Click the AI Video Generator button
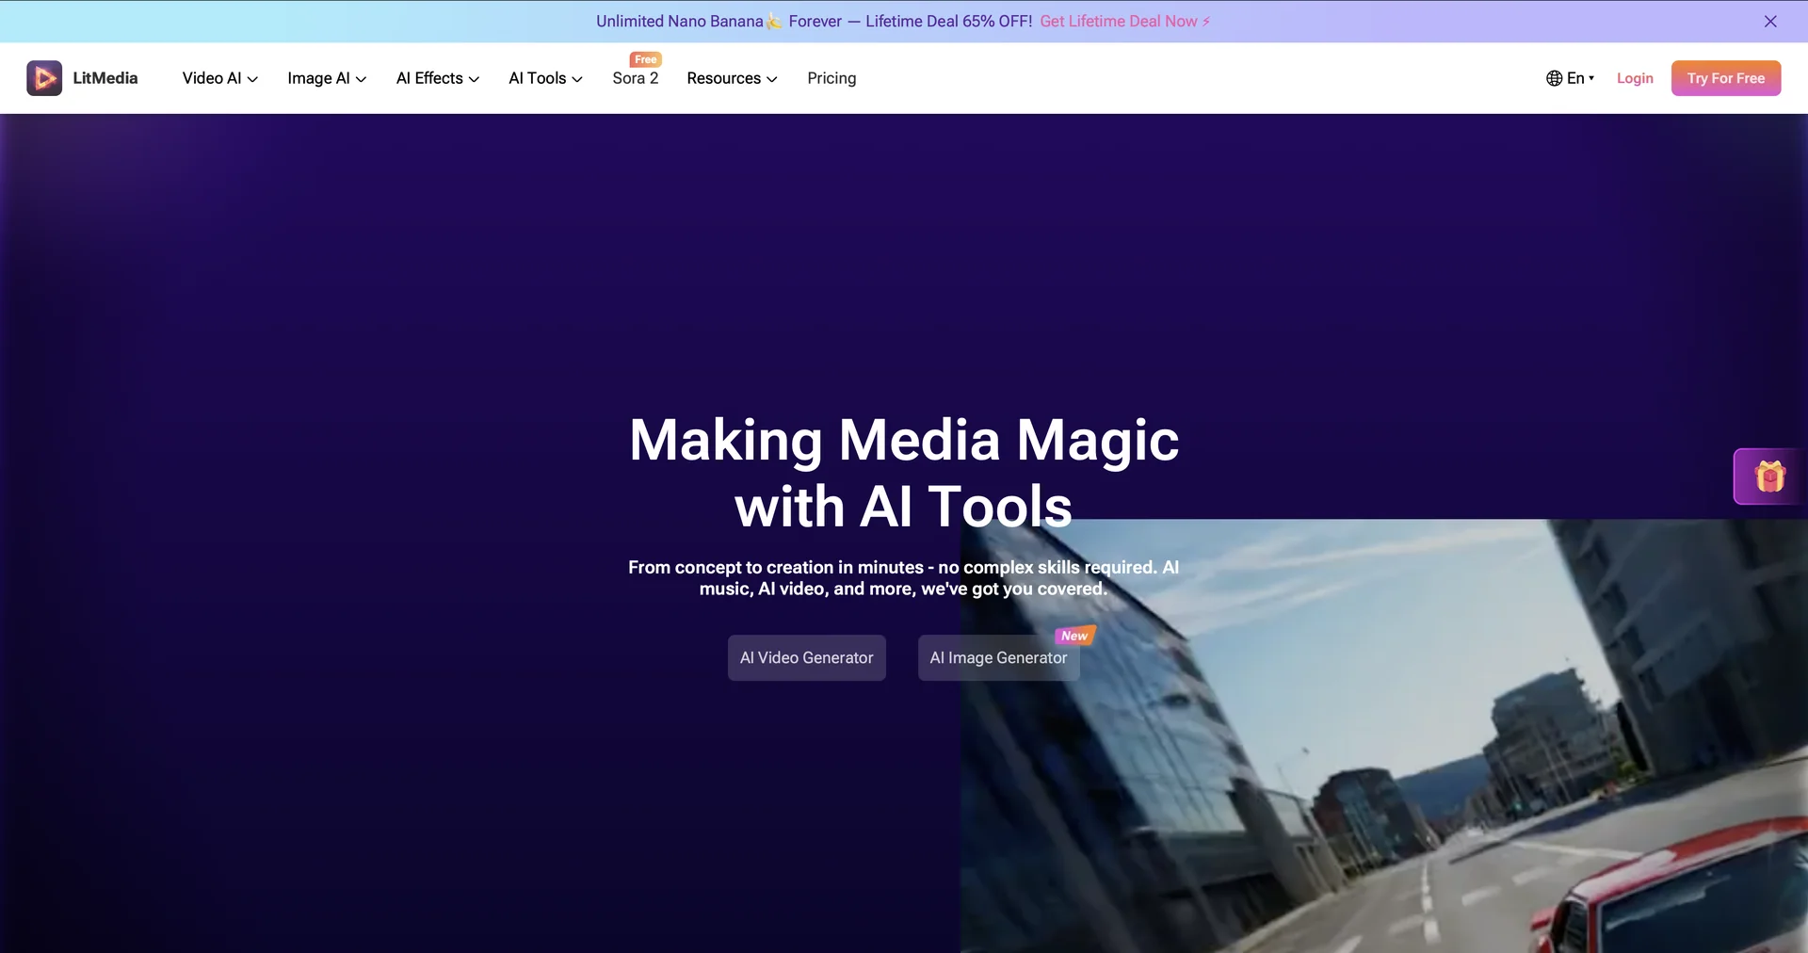This screenshot has width=1808, height=953. 806,657
